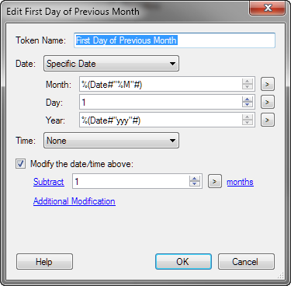Image resolution: width=291 pixels, height=286 pixels.
Task: Open token menu arrow beside Day field
Action: point(268,102)
